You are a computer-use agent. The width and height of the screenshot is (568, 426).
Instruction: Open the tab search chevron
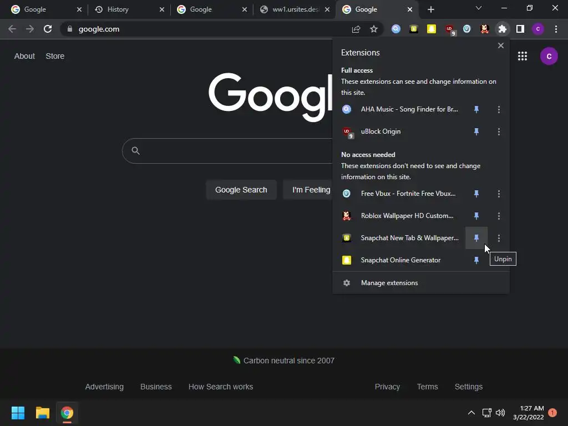[x=479, y=8]
